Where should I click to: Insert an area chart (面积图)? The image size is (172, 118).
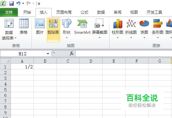[169, 26]
